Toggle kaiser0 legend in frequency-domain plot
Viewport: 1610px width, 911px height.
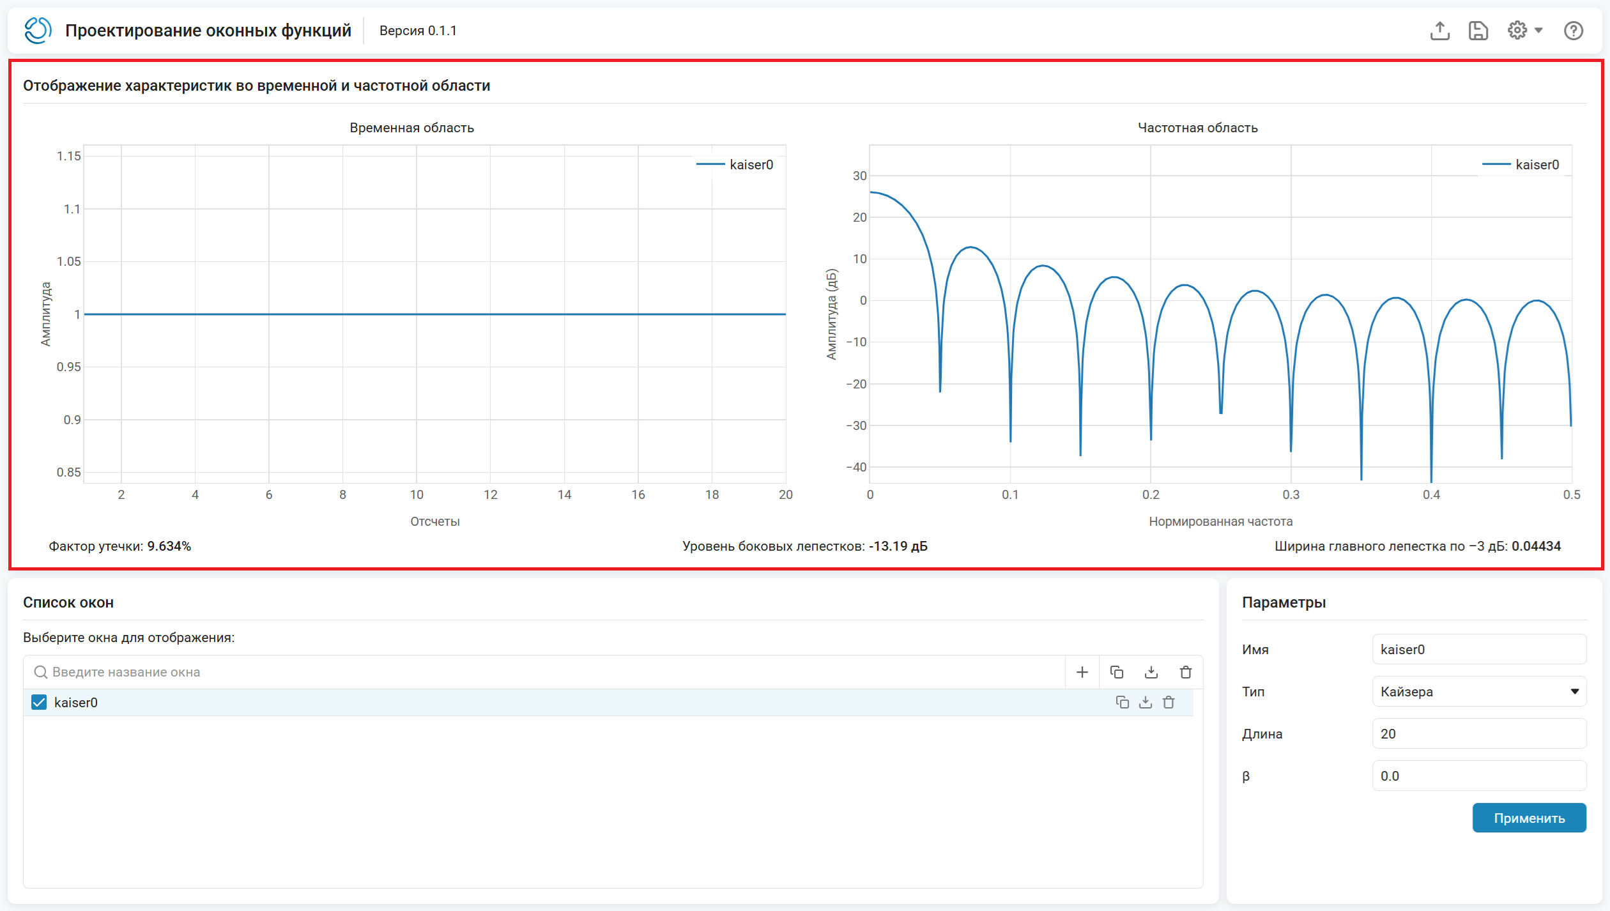coord(1521,165)
